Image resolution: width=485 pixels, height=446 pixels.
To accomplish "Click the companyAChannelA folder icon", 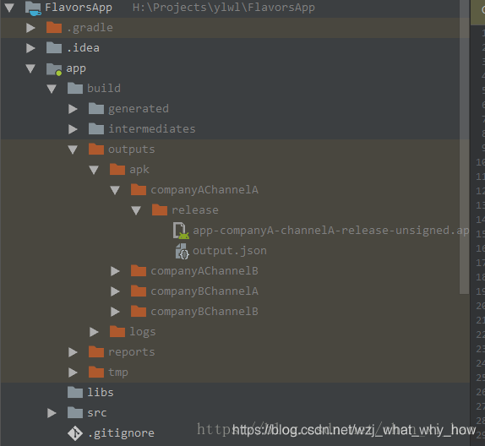I will (x=139, y=189).
